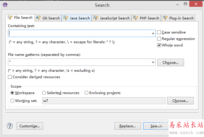The height and width of the screenshot is (137, 204).
Task: Open the Customize... dialog button
Action: [30, 126]
